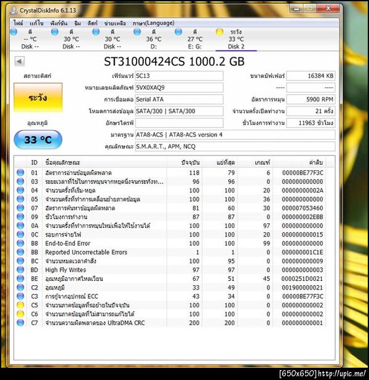
Task: Click the yellow caution health status box
Action: (x=38, y=98)
